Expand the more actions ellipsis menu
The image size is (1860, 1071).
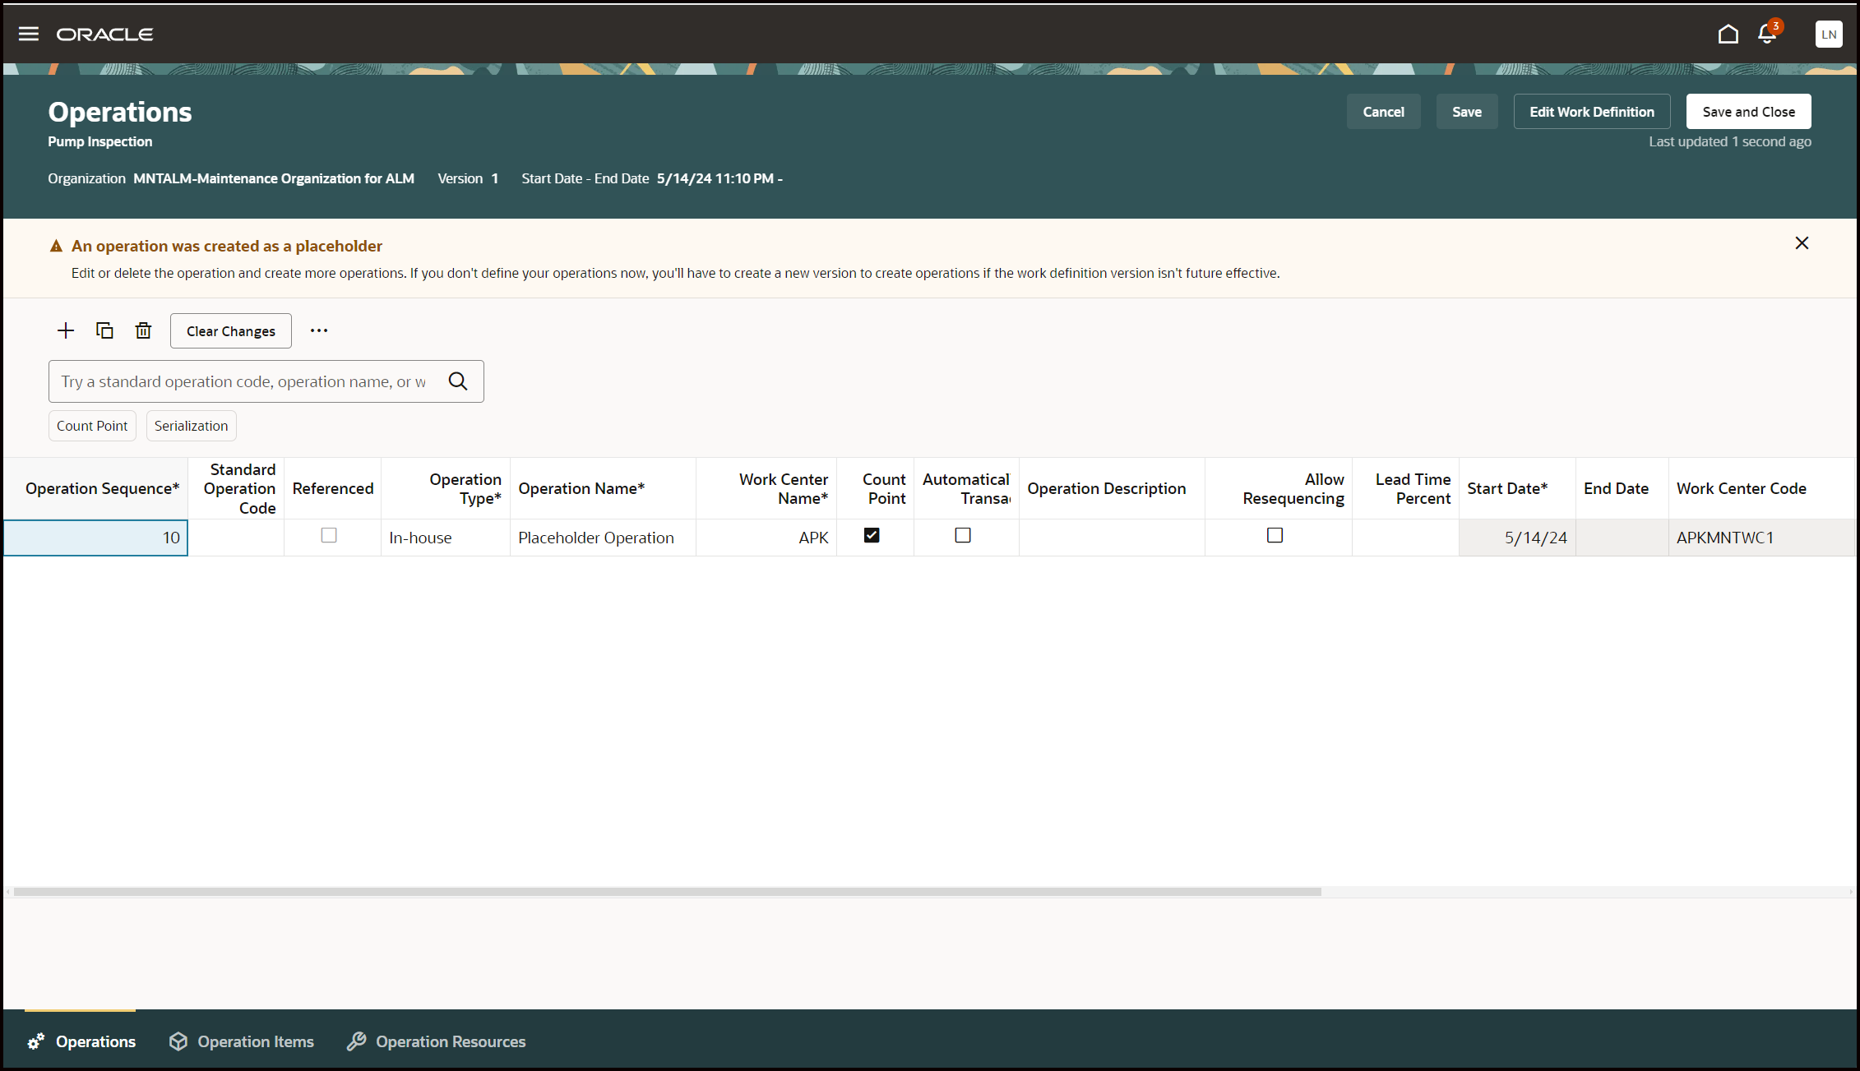pyautogui.click(x=319, y=330)
